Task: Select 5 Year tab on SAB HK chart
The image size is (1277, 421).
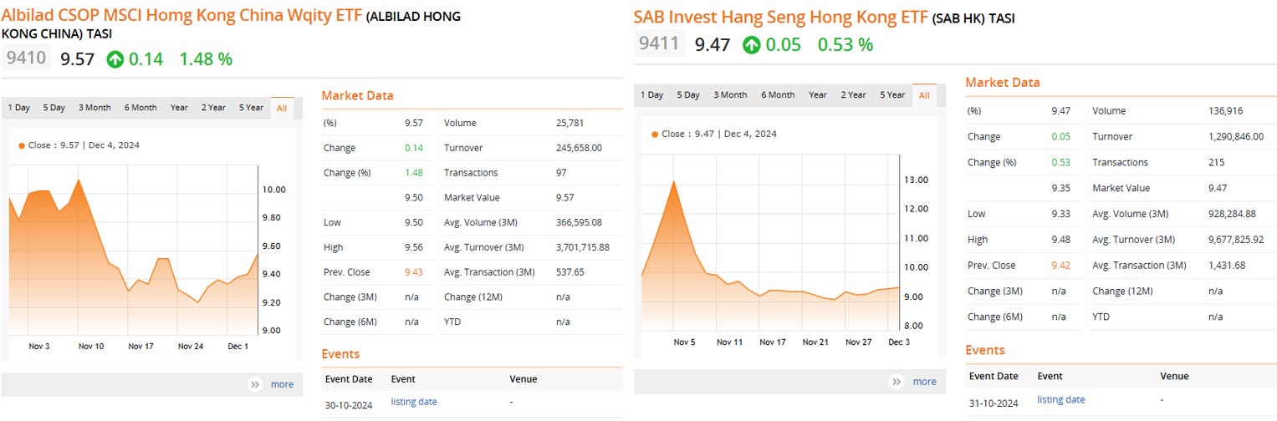Action: 892,94
